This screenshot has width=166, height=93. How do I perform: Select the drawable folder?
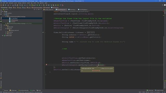(x=11, y=27)
